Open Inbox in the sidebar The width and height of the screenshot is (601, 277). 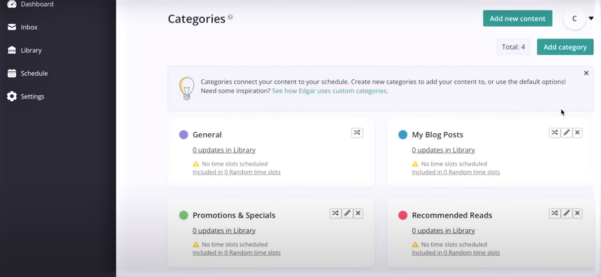point(29,27)
